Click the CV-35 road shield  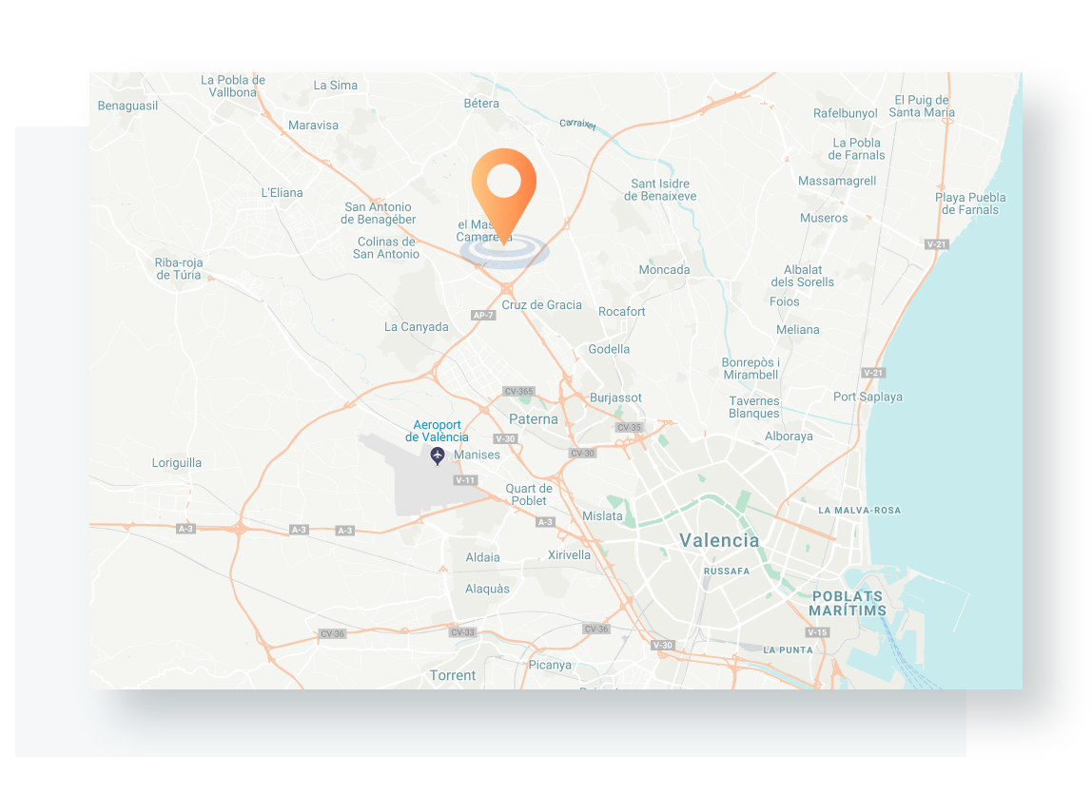tap(629, 427)
